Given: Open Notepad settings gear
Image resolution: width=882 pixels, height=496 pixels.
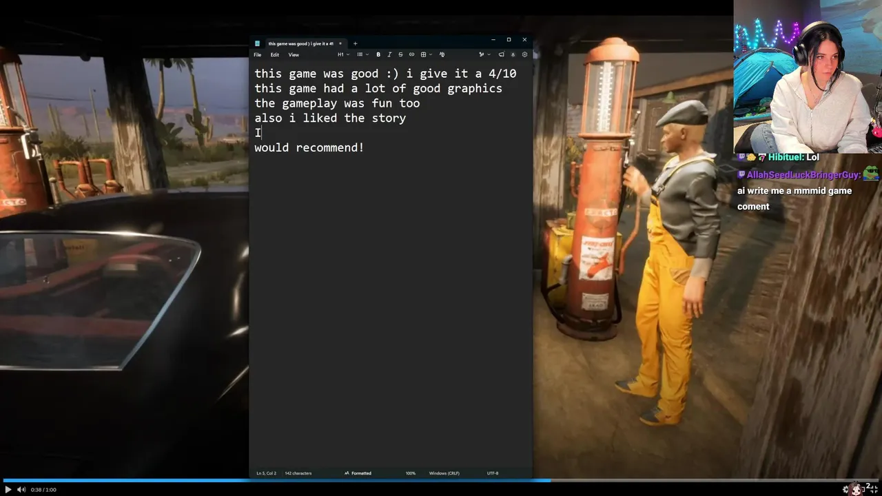Looking at the screenshot, I should tap(524, 54).
